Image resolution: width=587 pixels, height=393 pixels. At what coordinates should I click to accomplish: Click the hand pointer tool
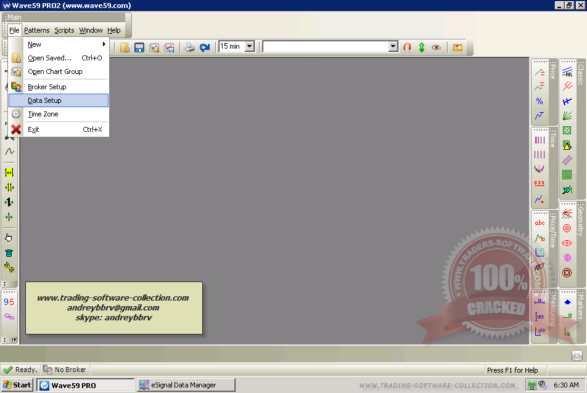[9, 237]
